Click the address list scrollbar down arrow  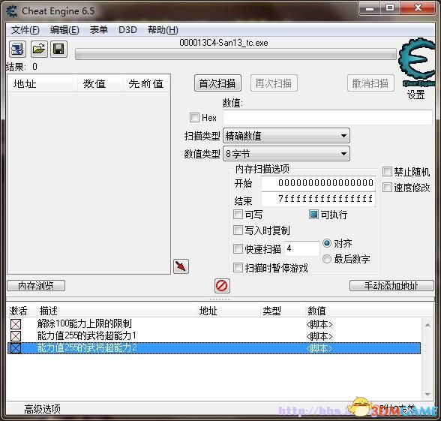[427, 394]
